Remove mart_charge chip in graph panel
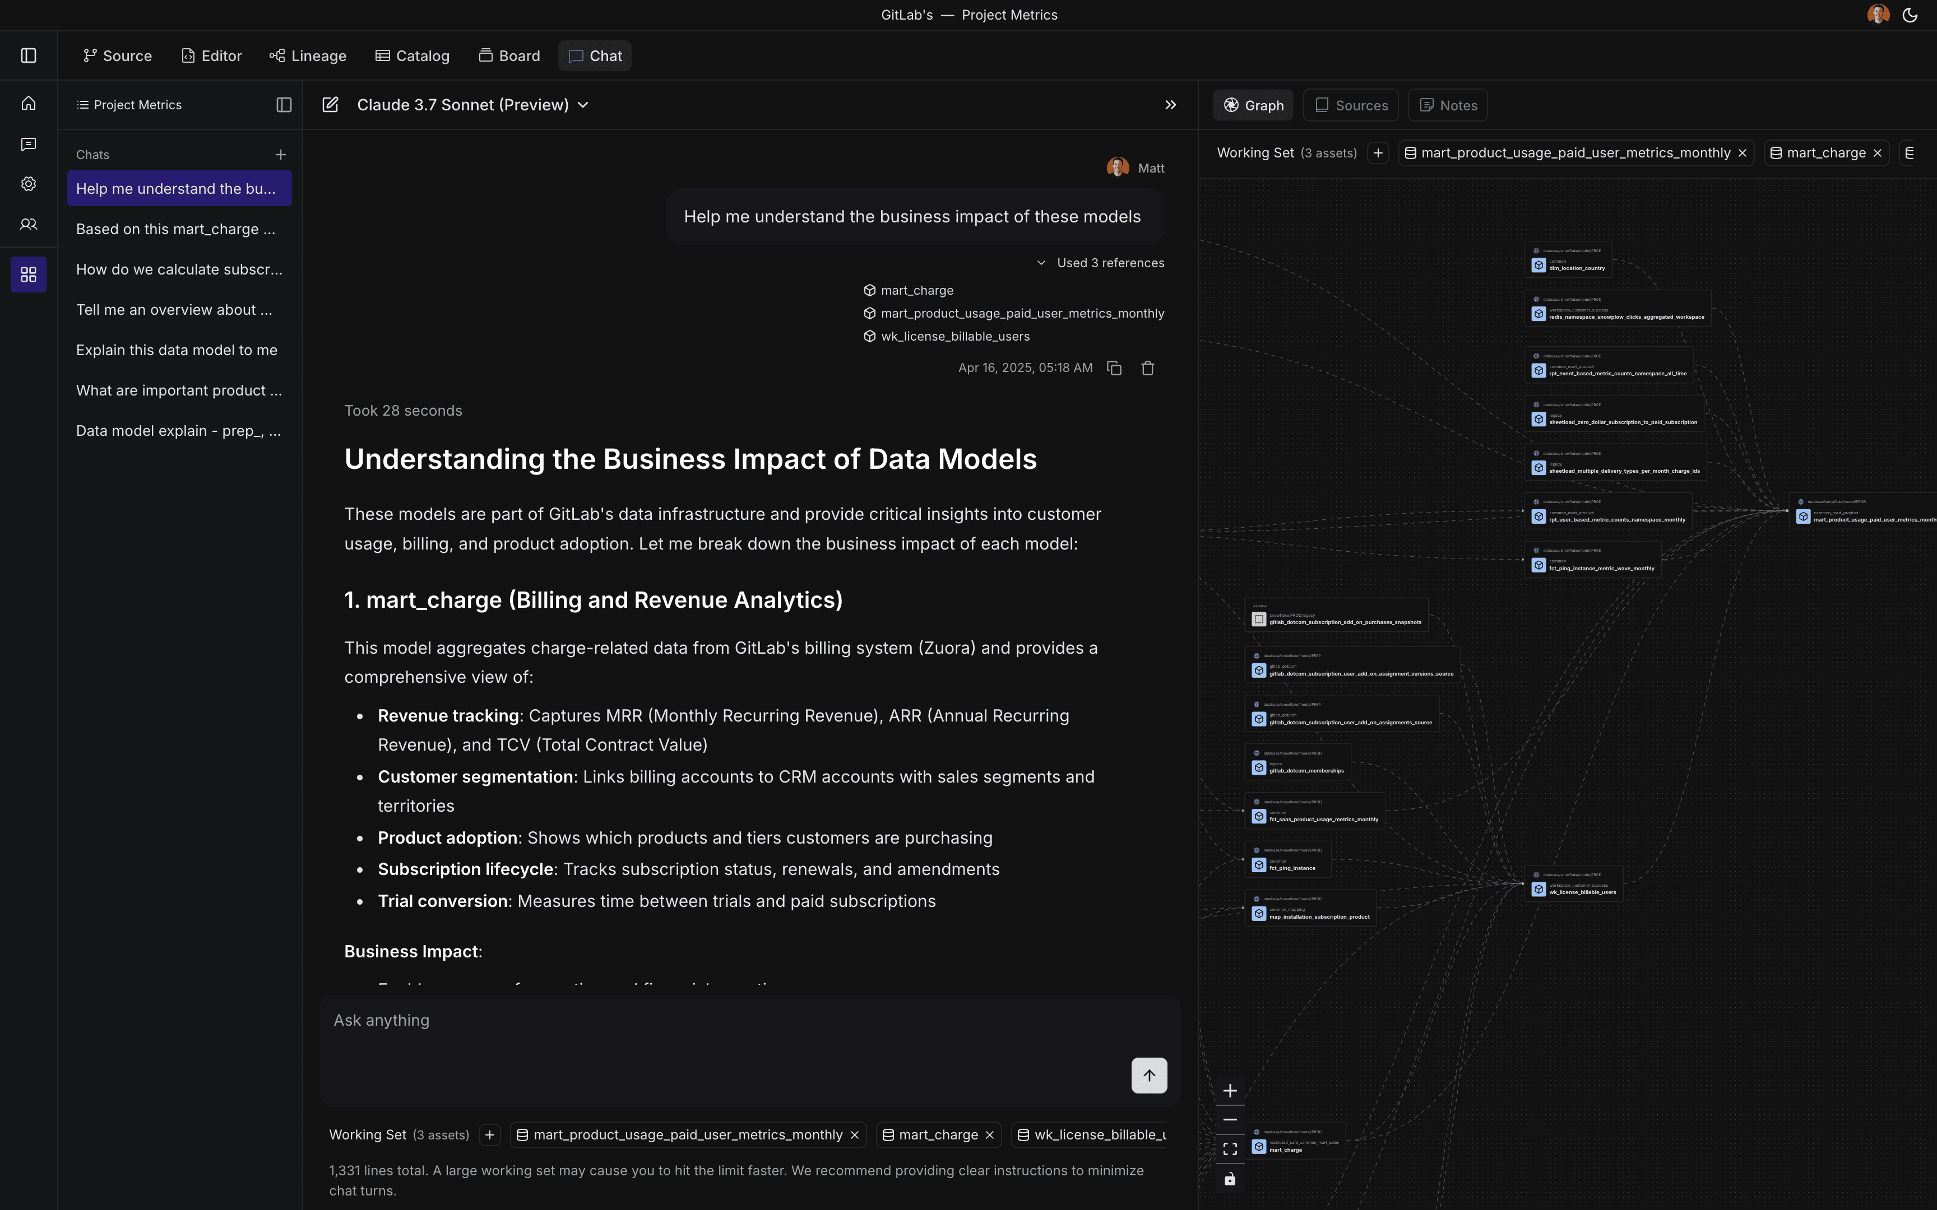The image size is (1937, 1210). tap(1878, 153)
